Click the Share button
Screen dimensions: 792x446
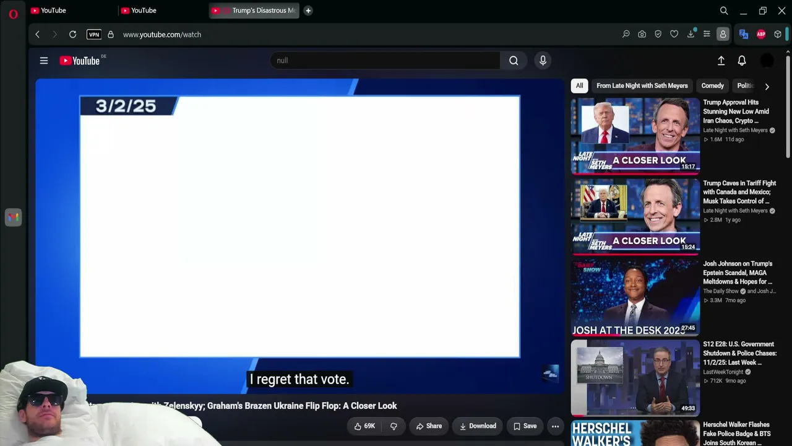(429, 426)
